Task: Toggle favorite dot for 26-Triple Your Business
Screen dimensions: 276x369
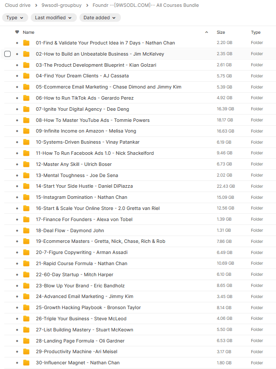Action: coord(17,319)
